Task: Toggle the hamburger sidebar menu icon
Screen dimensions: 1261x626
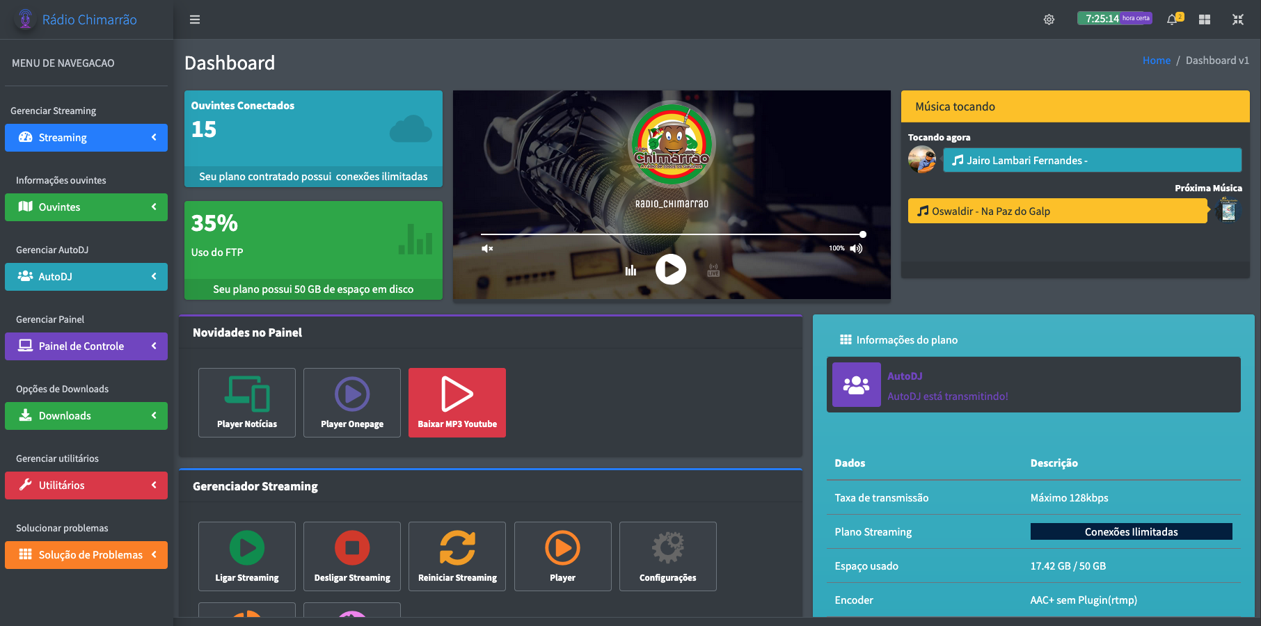Action: [x=195, y=19]
